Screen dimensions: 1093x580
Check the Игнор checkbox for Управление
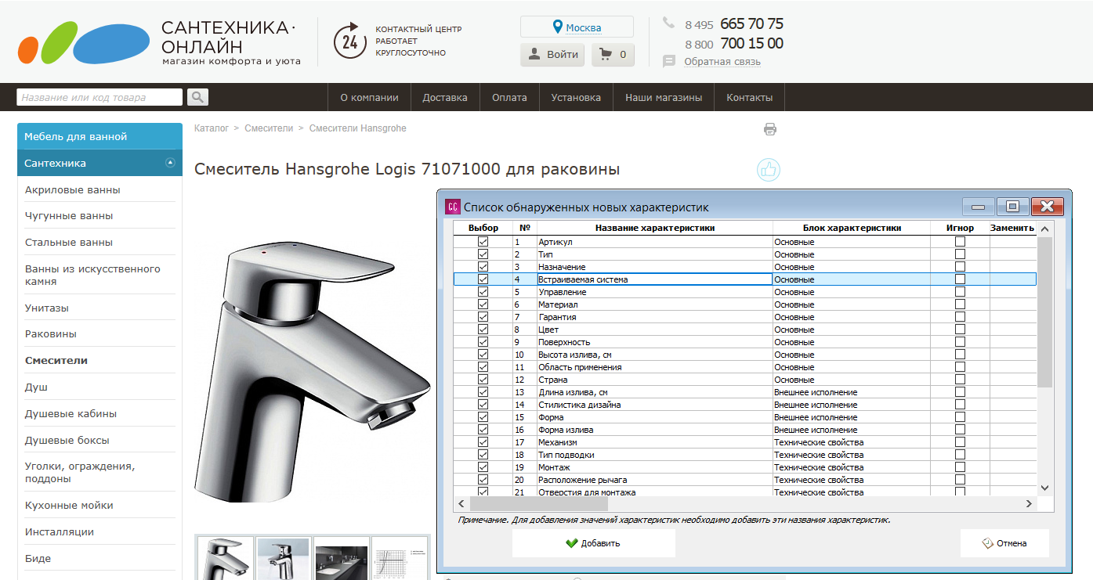(x=960, y=292)
